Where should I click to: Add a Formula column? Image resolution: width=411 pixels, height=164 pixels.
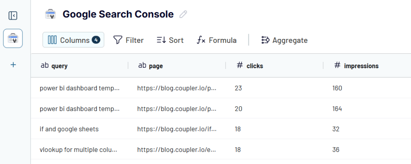click(217, 40)
